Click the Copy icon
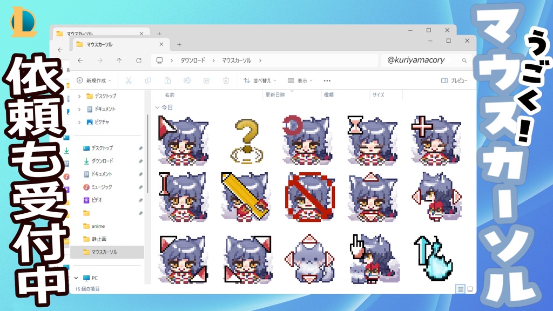 (149, 80)
